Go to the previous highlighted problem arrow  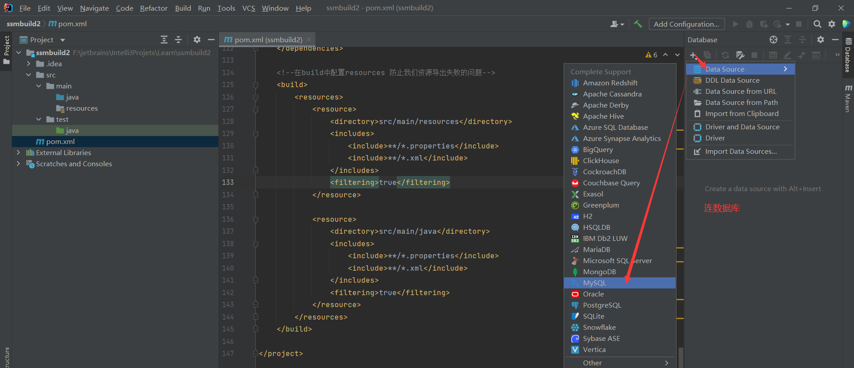665,55
